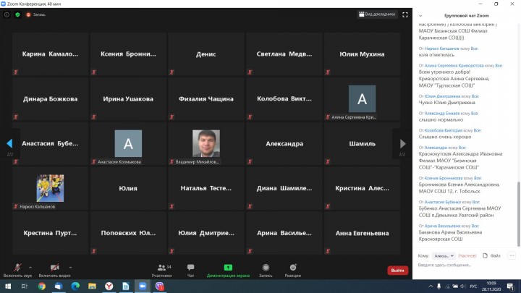Click the green encryption shield icon
The height and width of the screenshot is (293, 521).
[17, 14]
